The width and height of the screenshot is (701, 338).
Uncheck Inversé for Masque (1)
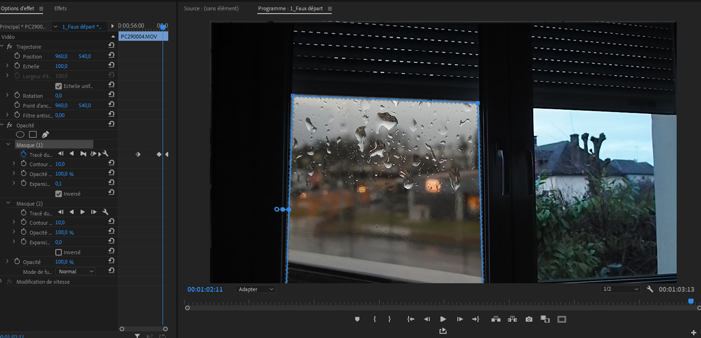point(59,194)
